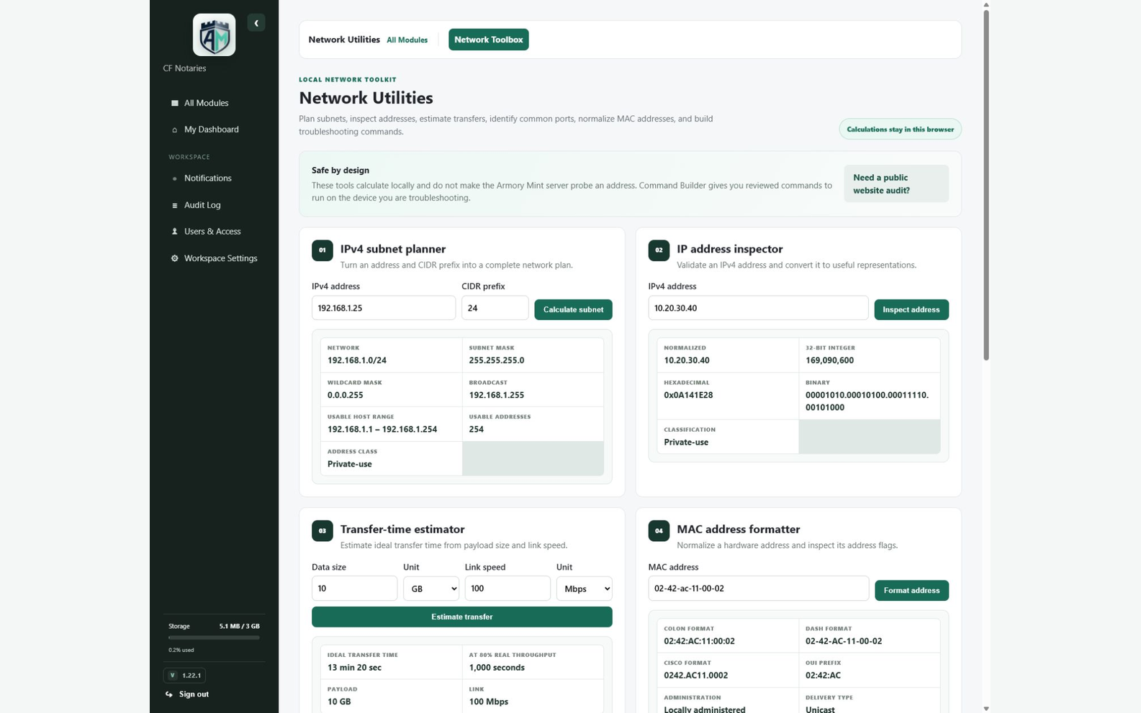
Task: Click the 1,000 seconds throughput value
Action: (x=497, y=668)
